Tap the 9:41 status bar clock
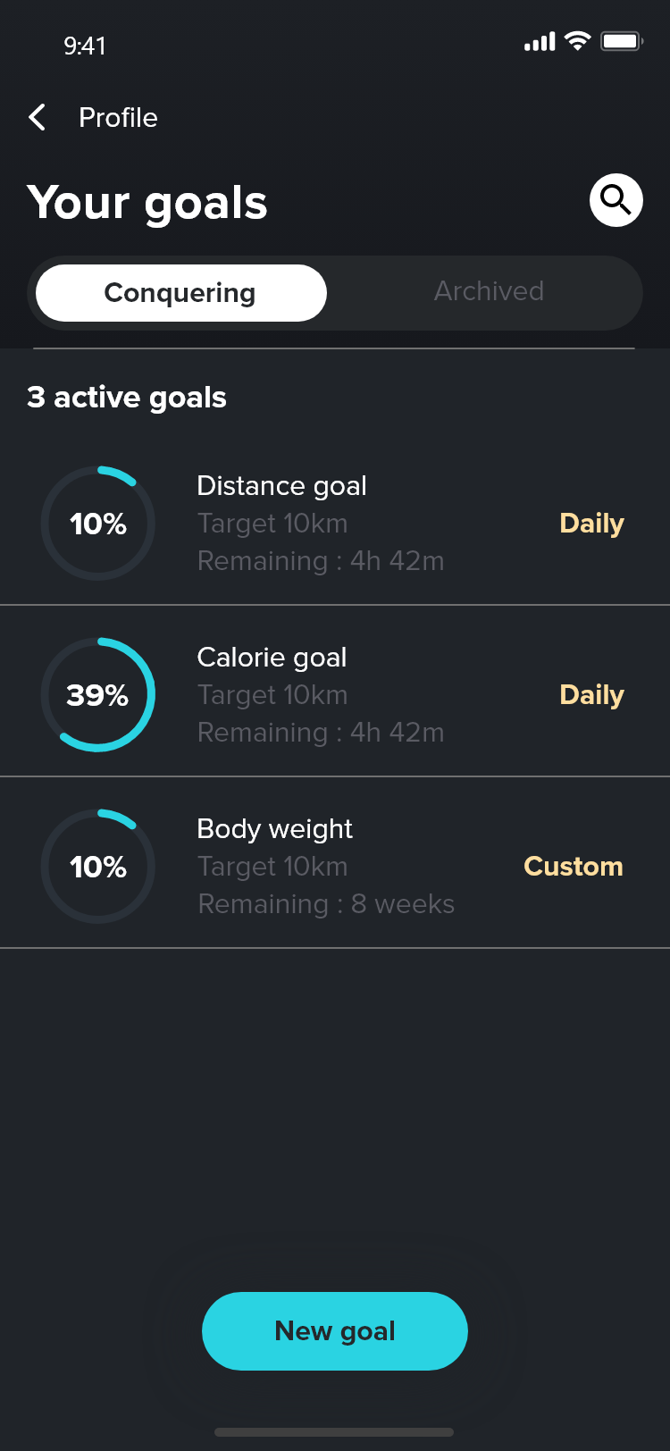The image size is (670, 1451). [x=85, y=46]
